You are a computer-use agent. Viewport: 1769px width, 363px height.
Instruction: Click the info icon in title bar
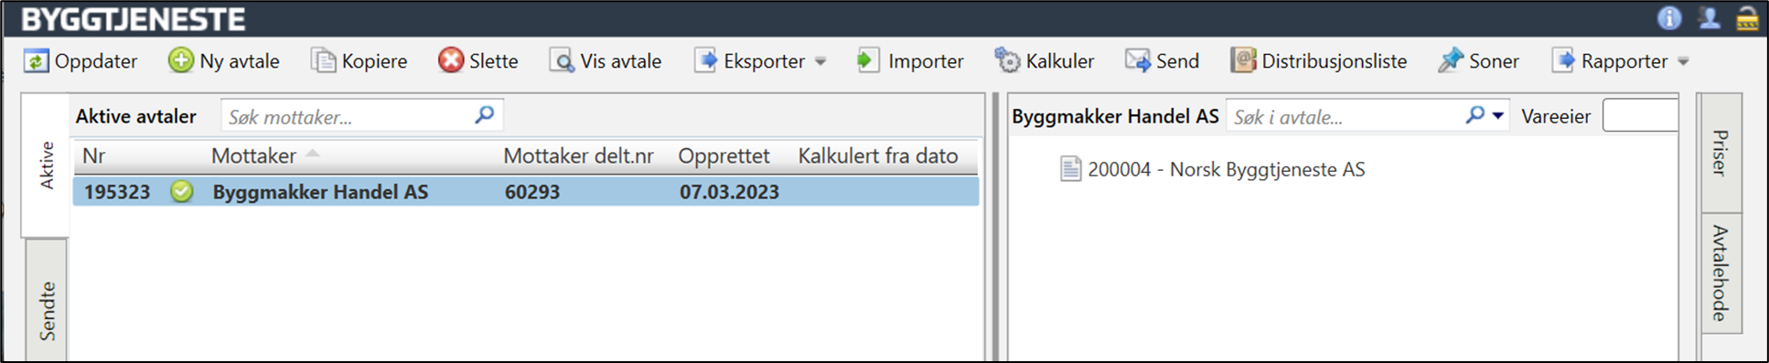click(1669, 18)
